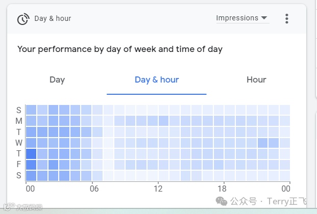Switch to the Day tab
The height and width of the screenshot is (214, 317).
[57, 79]
